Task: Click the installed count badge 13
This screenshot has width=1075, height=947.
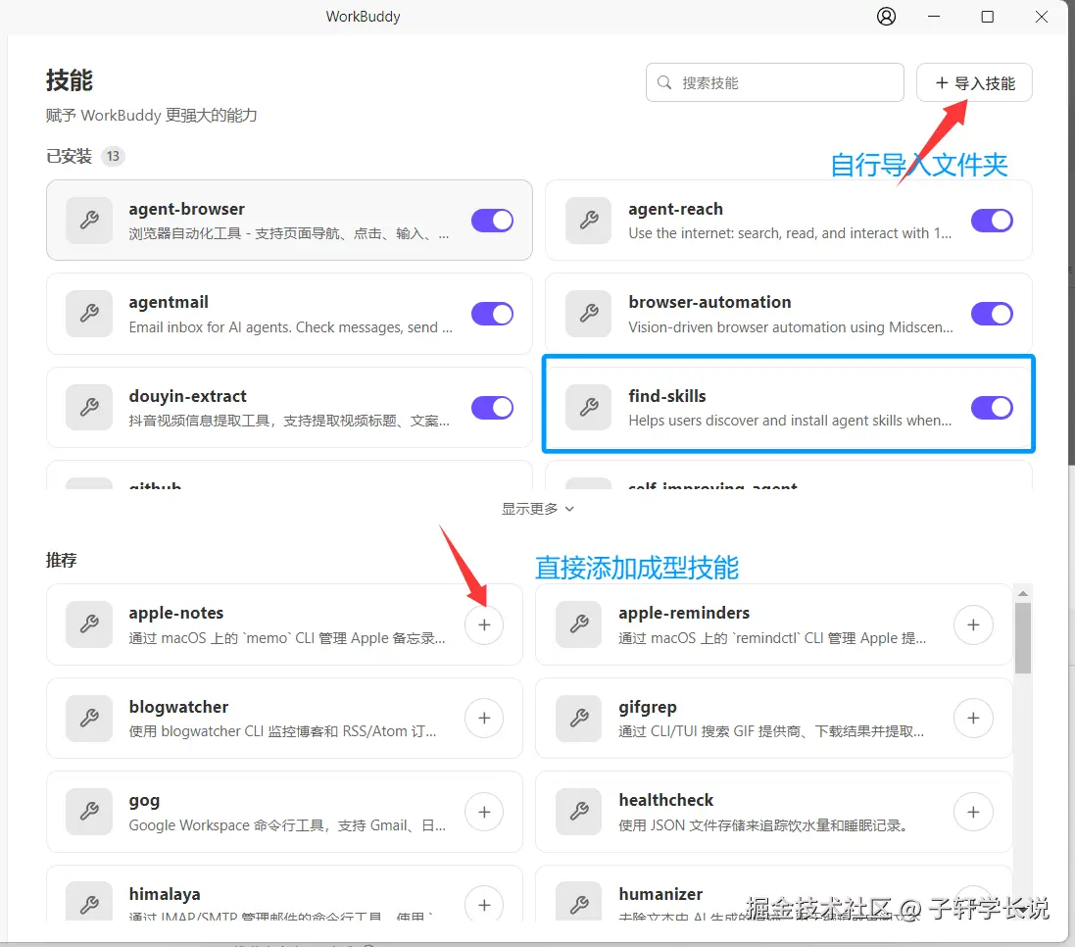Action: (x=113, y=156)
